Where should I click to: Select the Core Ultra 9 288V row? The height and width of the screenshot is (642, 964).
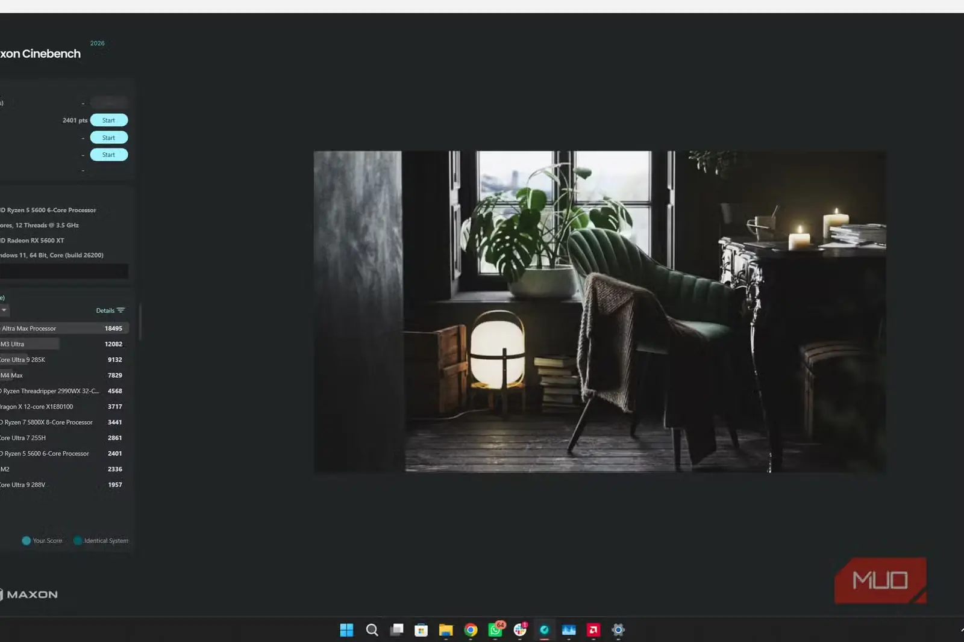pos(64,485)
